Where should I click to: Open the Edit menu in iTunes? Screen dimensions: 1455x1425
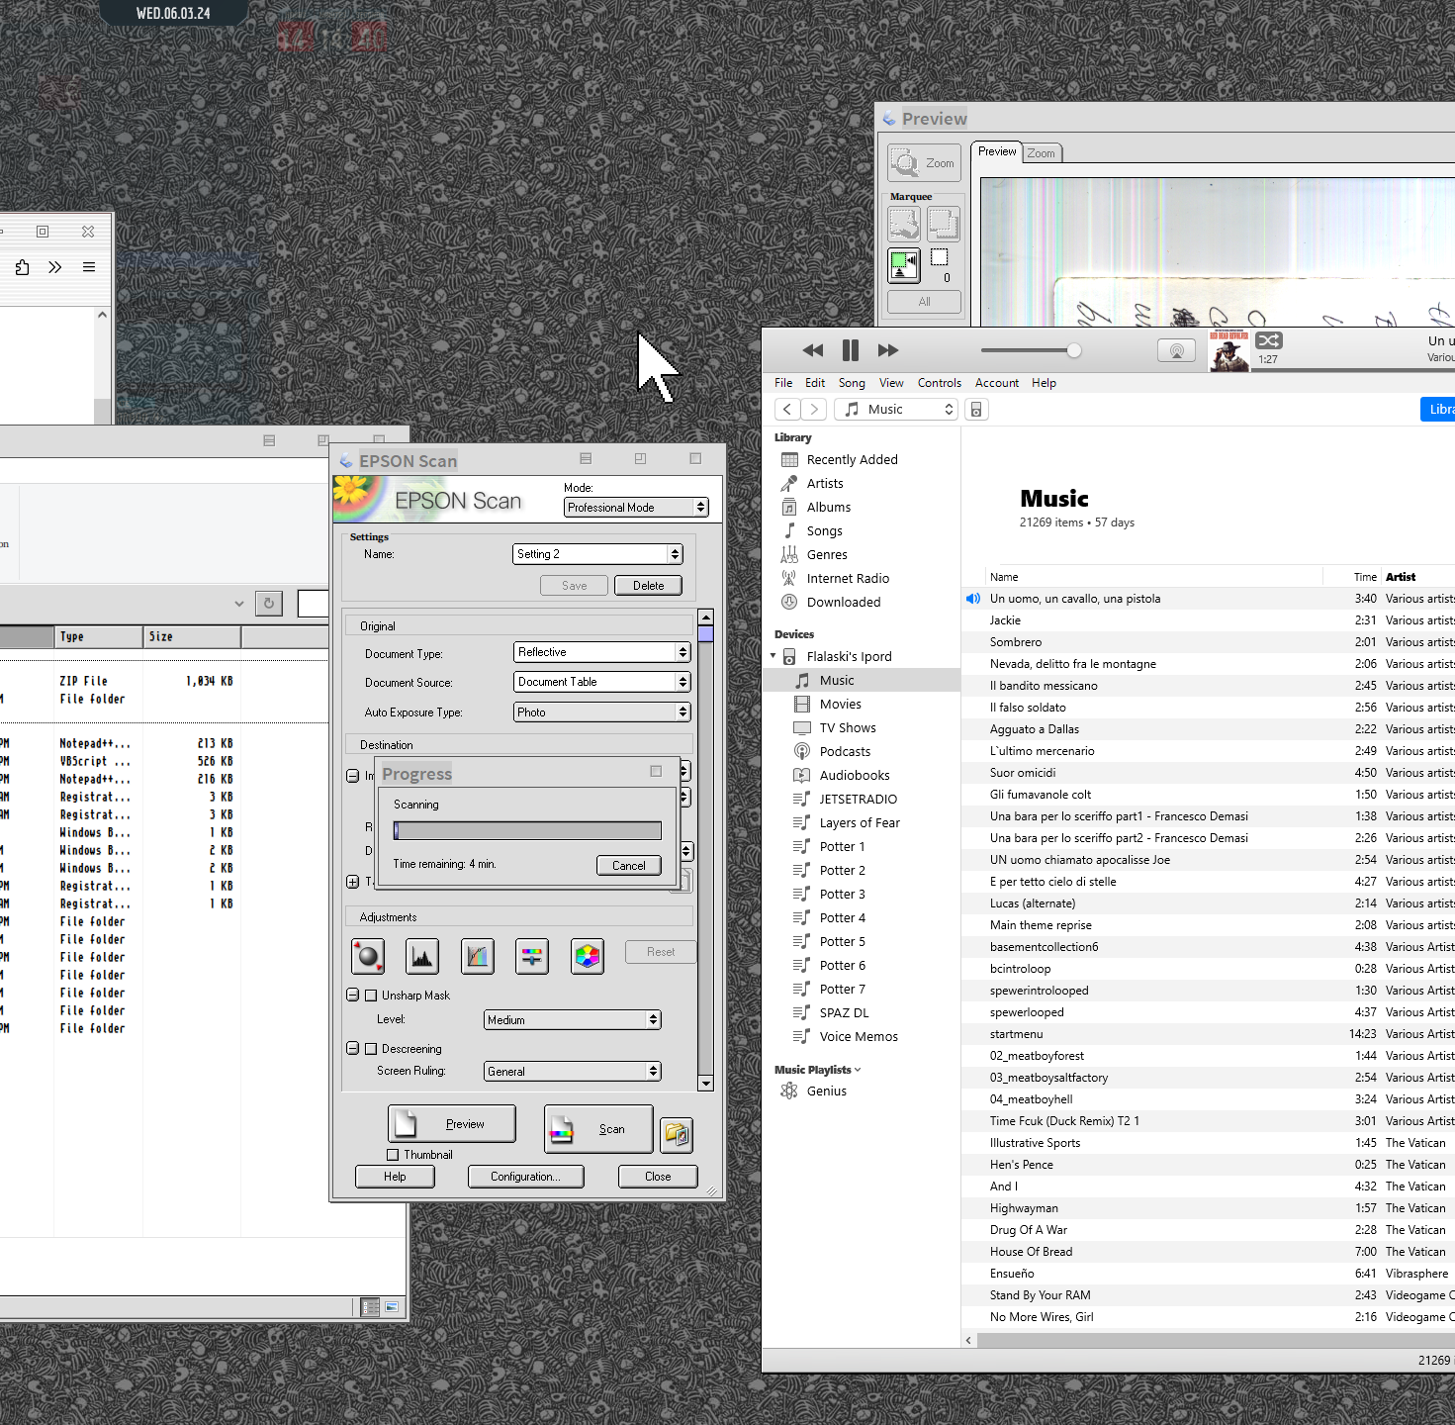[815, 383]
